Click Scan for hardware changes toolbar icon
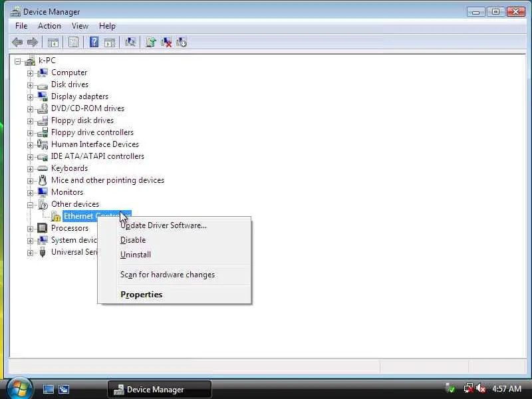Screen dimensions: 532x399 (x=130, y=43)
